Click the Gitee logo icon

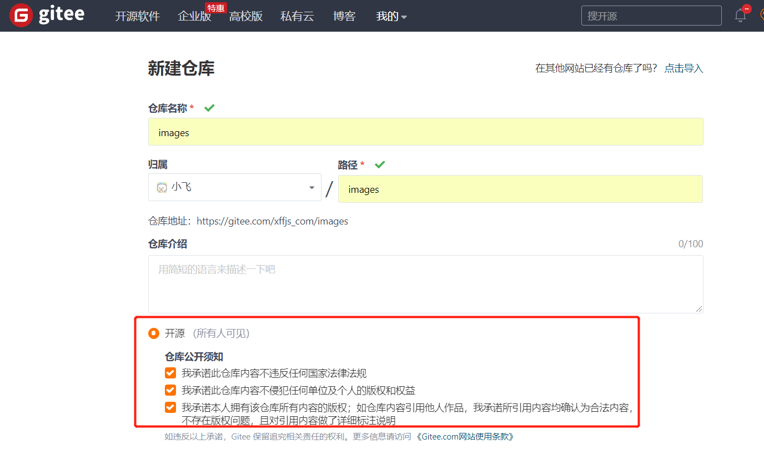(21, 15)
